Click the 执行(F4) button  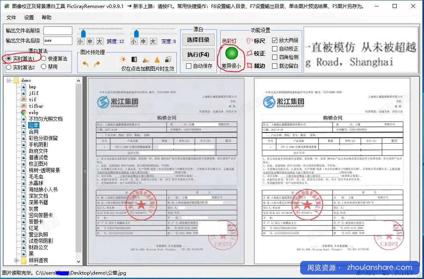tap(198, 55)
